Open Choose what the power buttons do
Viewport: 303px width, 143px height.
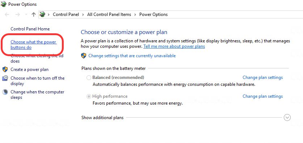tap(33, 45)
